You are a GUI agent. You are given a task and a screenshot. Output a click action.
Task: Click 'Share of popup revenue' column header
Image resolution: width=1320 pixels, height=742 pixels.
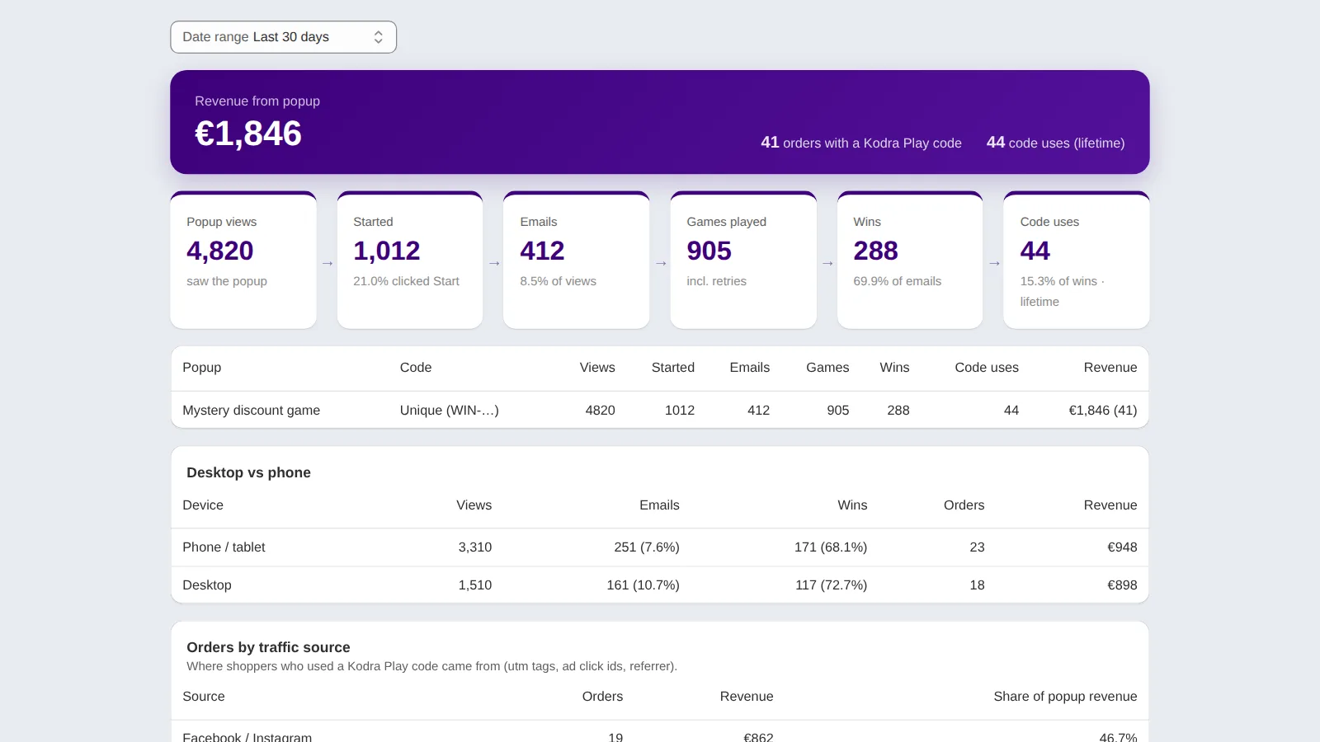[x=1065, y=697]
